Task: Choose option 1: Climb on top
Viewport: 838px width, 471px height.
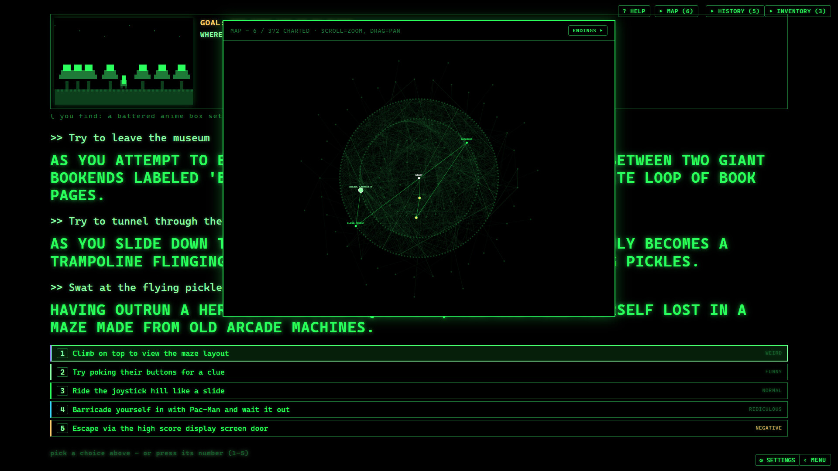Action: [419, 353]
